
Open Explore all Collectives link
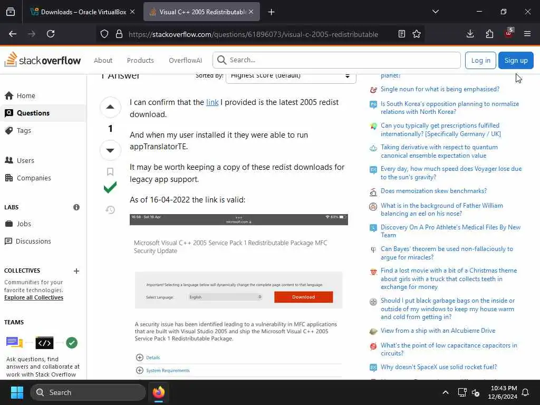(x=34, y=297)
